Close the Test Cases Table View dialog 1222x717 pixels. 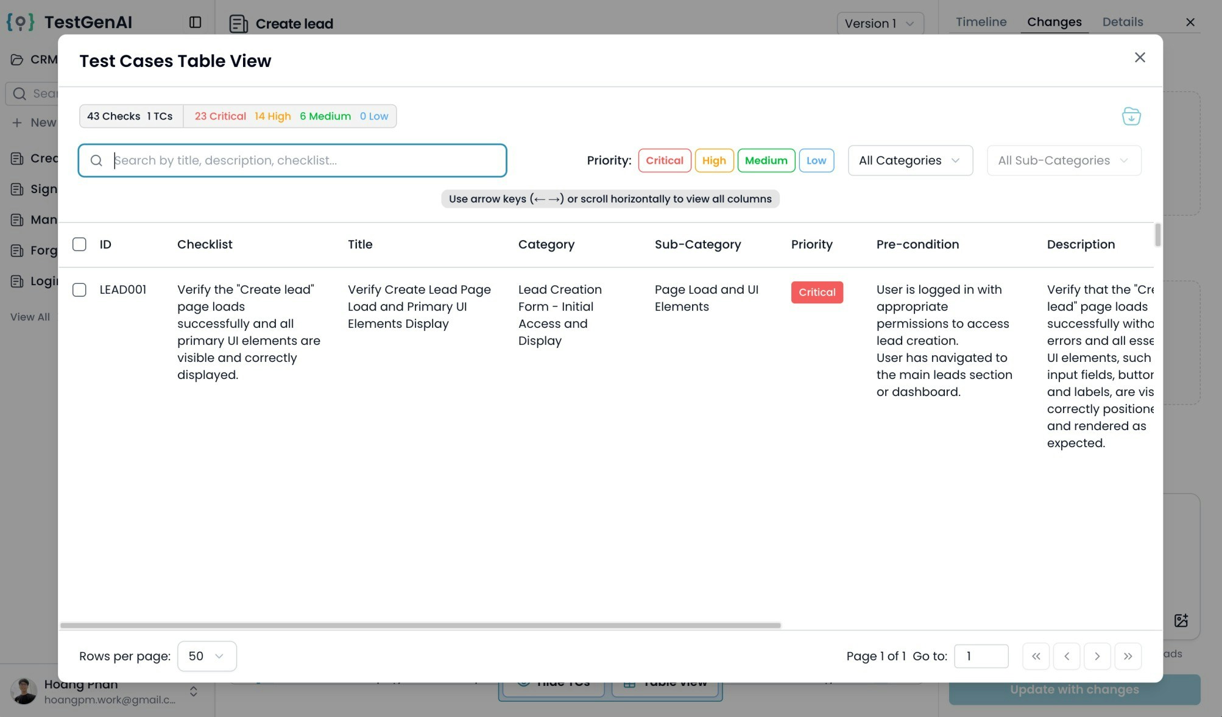click(1140, 57)
